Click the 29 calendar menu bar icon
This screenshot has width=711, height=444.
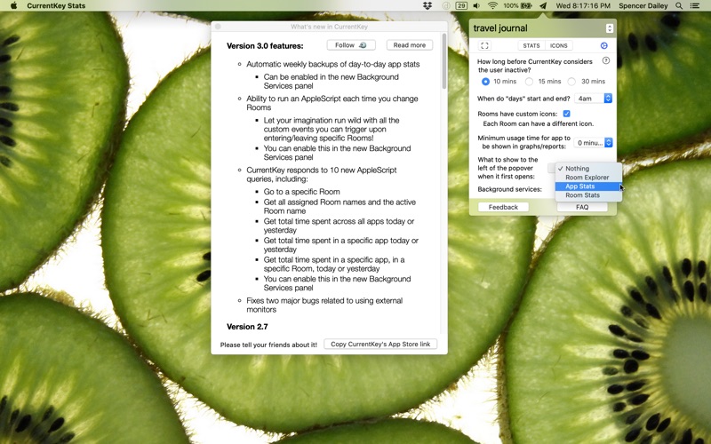(461, 6)
